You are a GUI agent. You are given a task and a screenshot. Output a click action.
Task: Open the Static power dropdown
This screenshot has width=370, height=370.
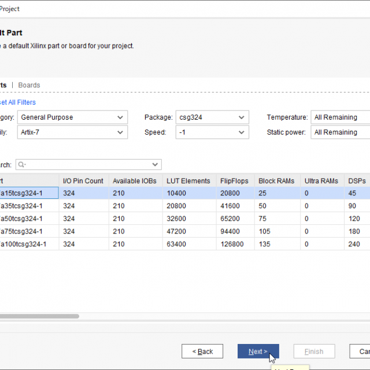click(341, 132)
